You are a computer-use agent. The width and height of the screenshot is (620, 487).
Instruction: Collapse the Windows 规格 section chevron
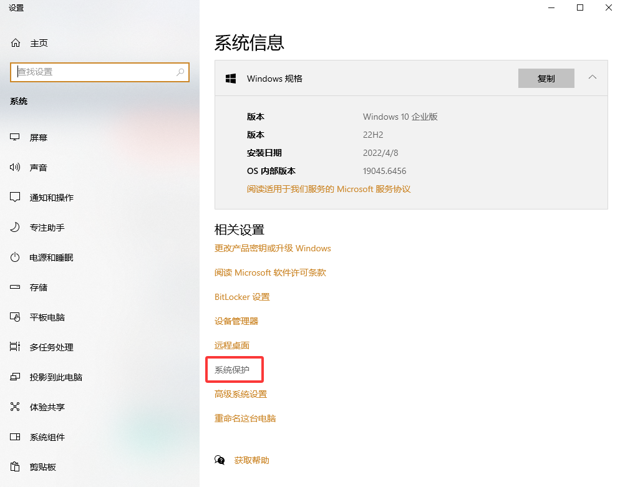tap(593, 77)
